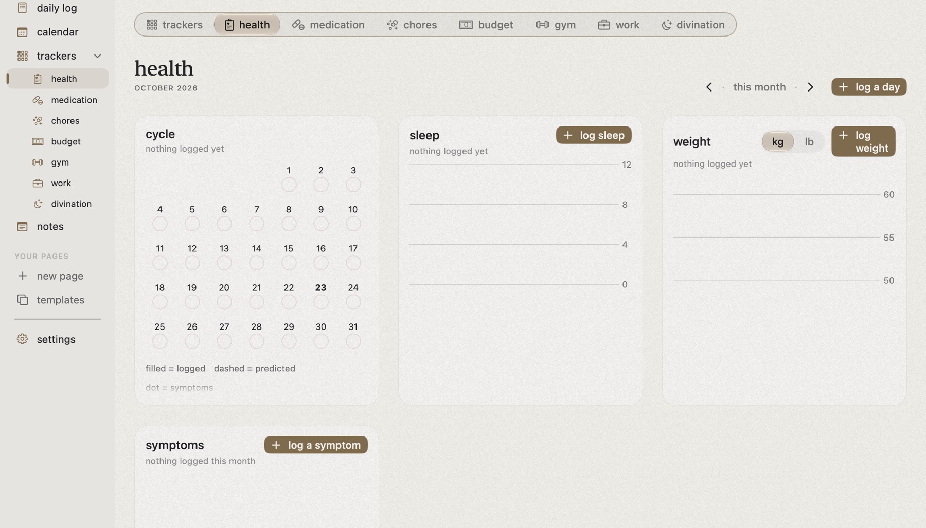Toggle cycle day 15 circle
The image size is (926, 528).
tap(289, 263)
